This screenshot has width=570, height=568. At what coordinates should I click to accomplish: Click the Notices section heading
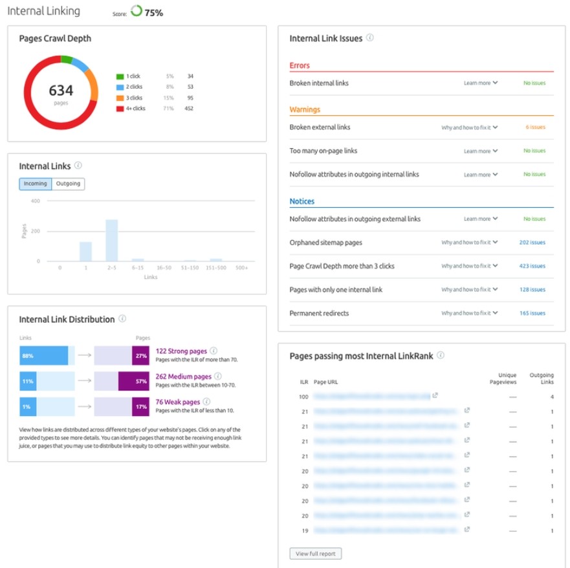301,201
